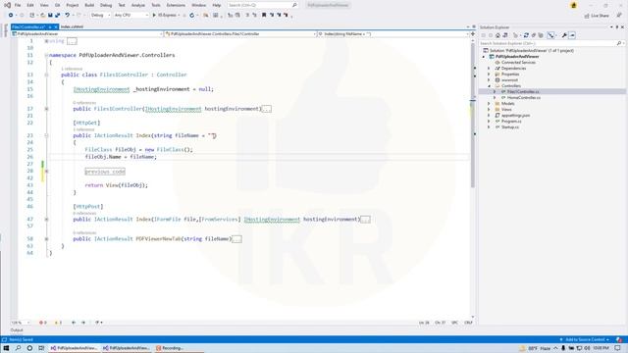Click the Solution Explorer Properties wrench icon
Viewport: 628px width, 353px height.
click(564, 35)
